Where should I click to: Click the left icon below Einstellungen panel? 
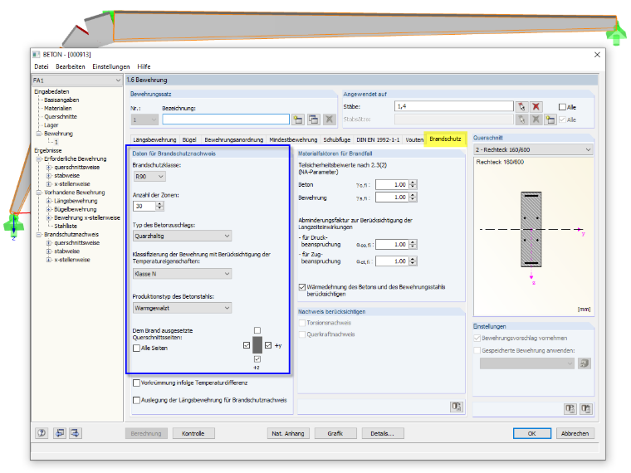(x=570, y=409)
